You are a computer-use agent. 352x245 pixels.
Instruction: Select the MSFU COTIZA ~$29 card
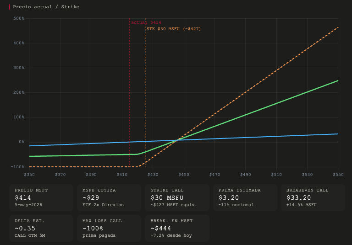(109, 197)
